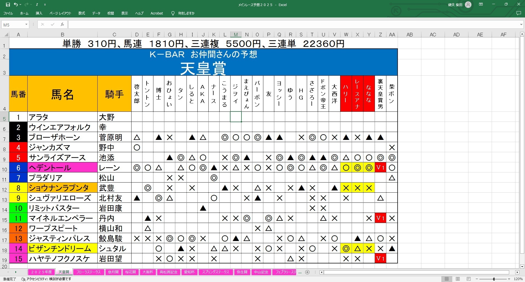Viewport: 525px width, 282px height.
Task: Open the Acrobat ribbon tab
Action: coord(157,13)
